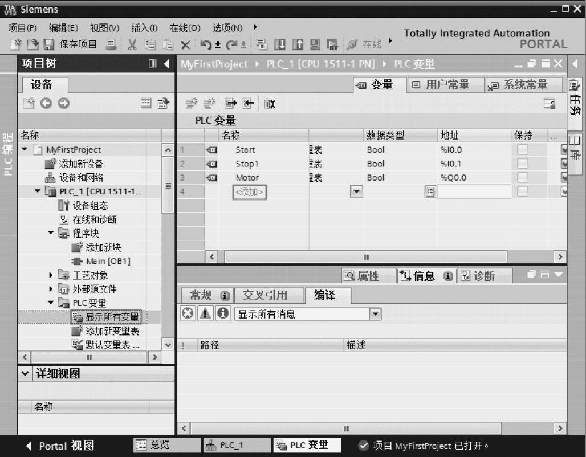Open the 选项(N) menu
Viewport: 586px width, 457px height.
[227, 28]
